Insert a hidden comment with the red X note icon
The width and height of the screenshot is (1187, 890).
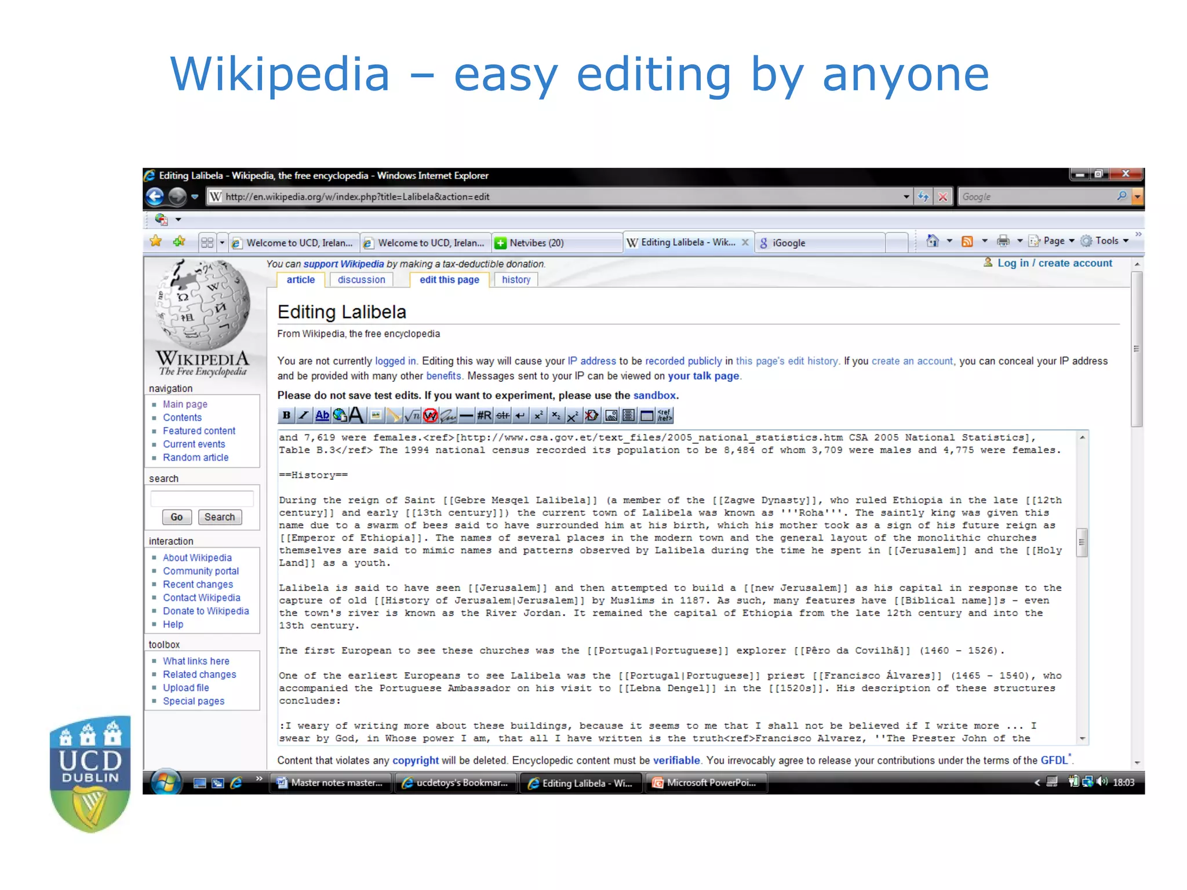tap(591, 415)
